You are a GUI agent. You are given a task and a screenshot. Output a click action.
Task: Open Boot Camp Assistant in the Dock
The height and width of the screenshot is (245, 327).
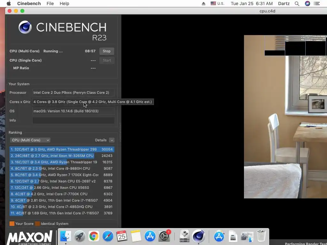(184, 236)
